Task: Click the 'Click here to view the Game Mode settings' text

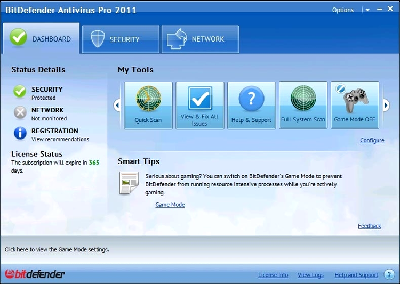Action: point(57,249)
